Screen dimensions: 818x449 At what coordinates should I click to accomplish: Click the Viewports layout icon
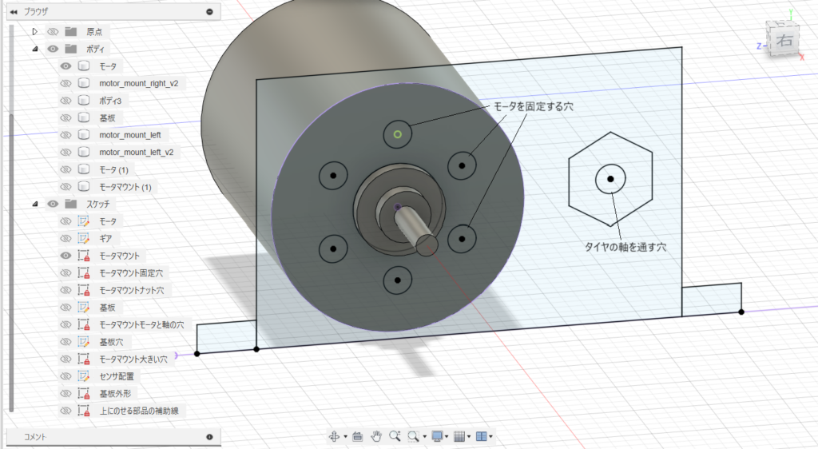(x=482, y=436)
